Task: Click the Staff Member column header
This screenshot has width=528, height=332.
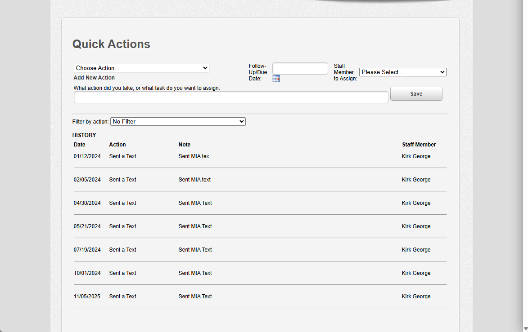Action: [419, 145]
